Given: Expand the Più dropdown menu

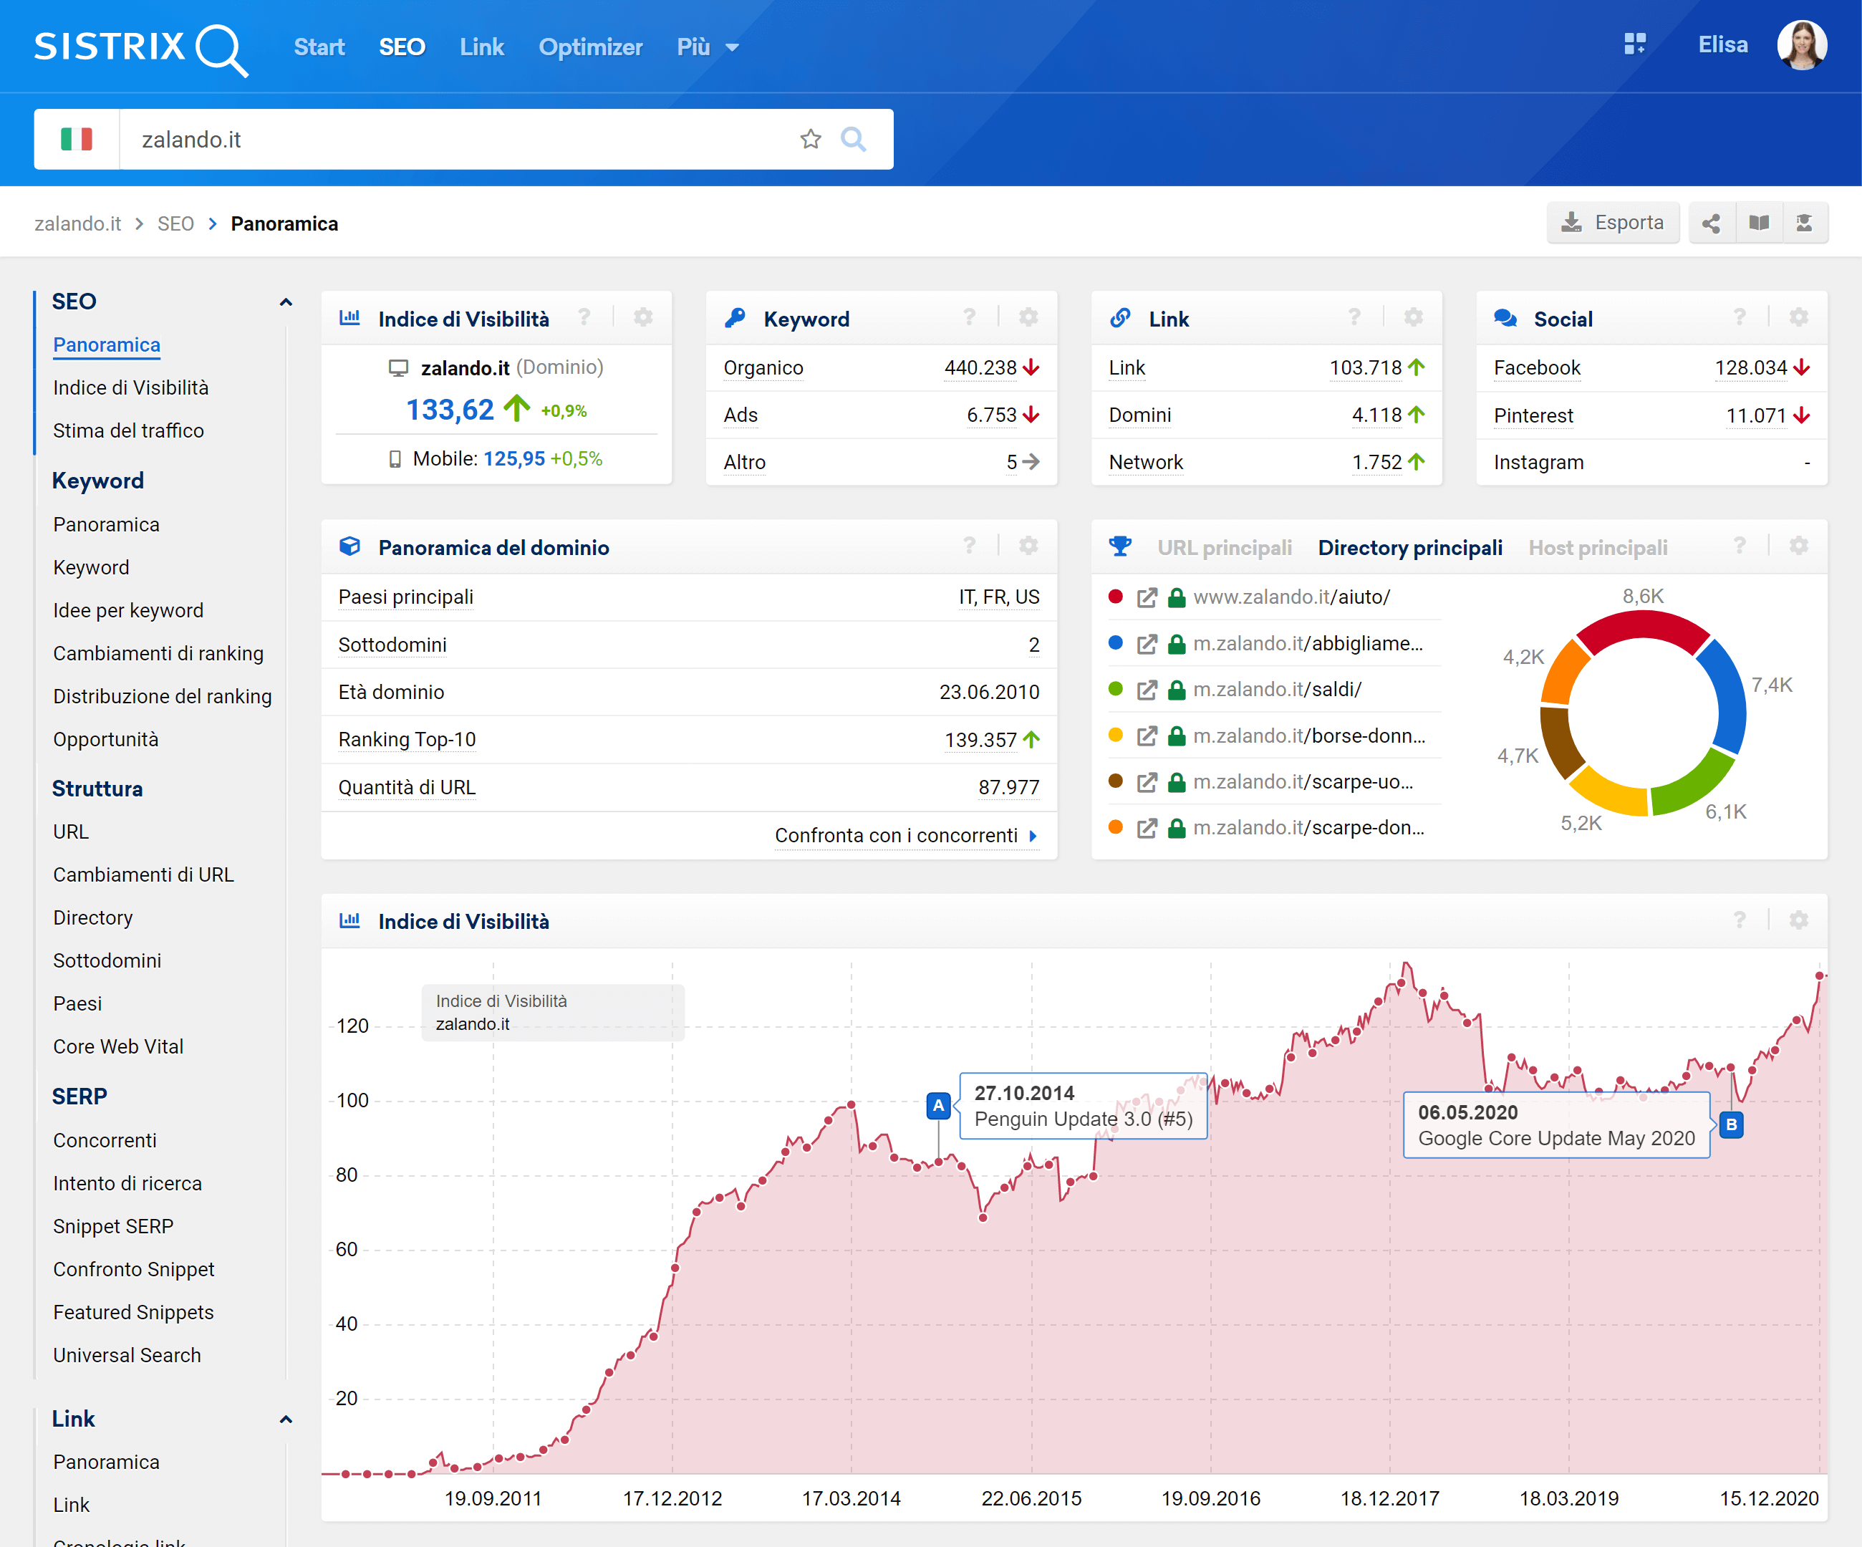Looking at the screenshot, I should [x=708, y=47].
